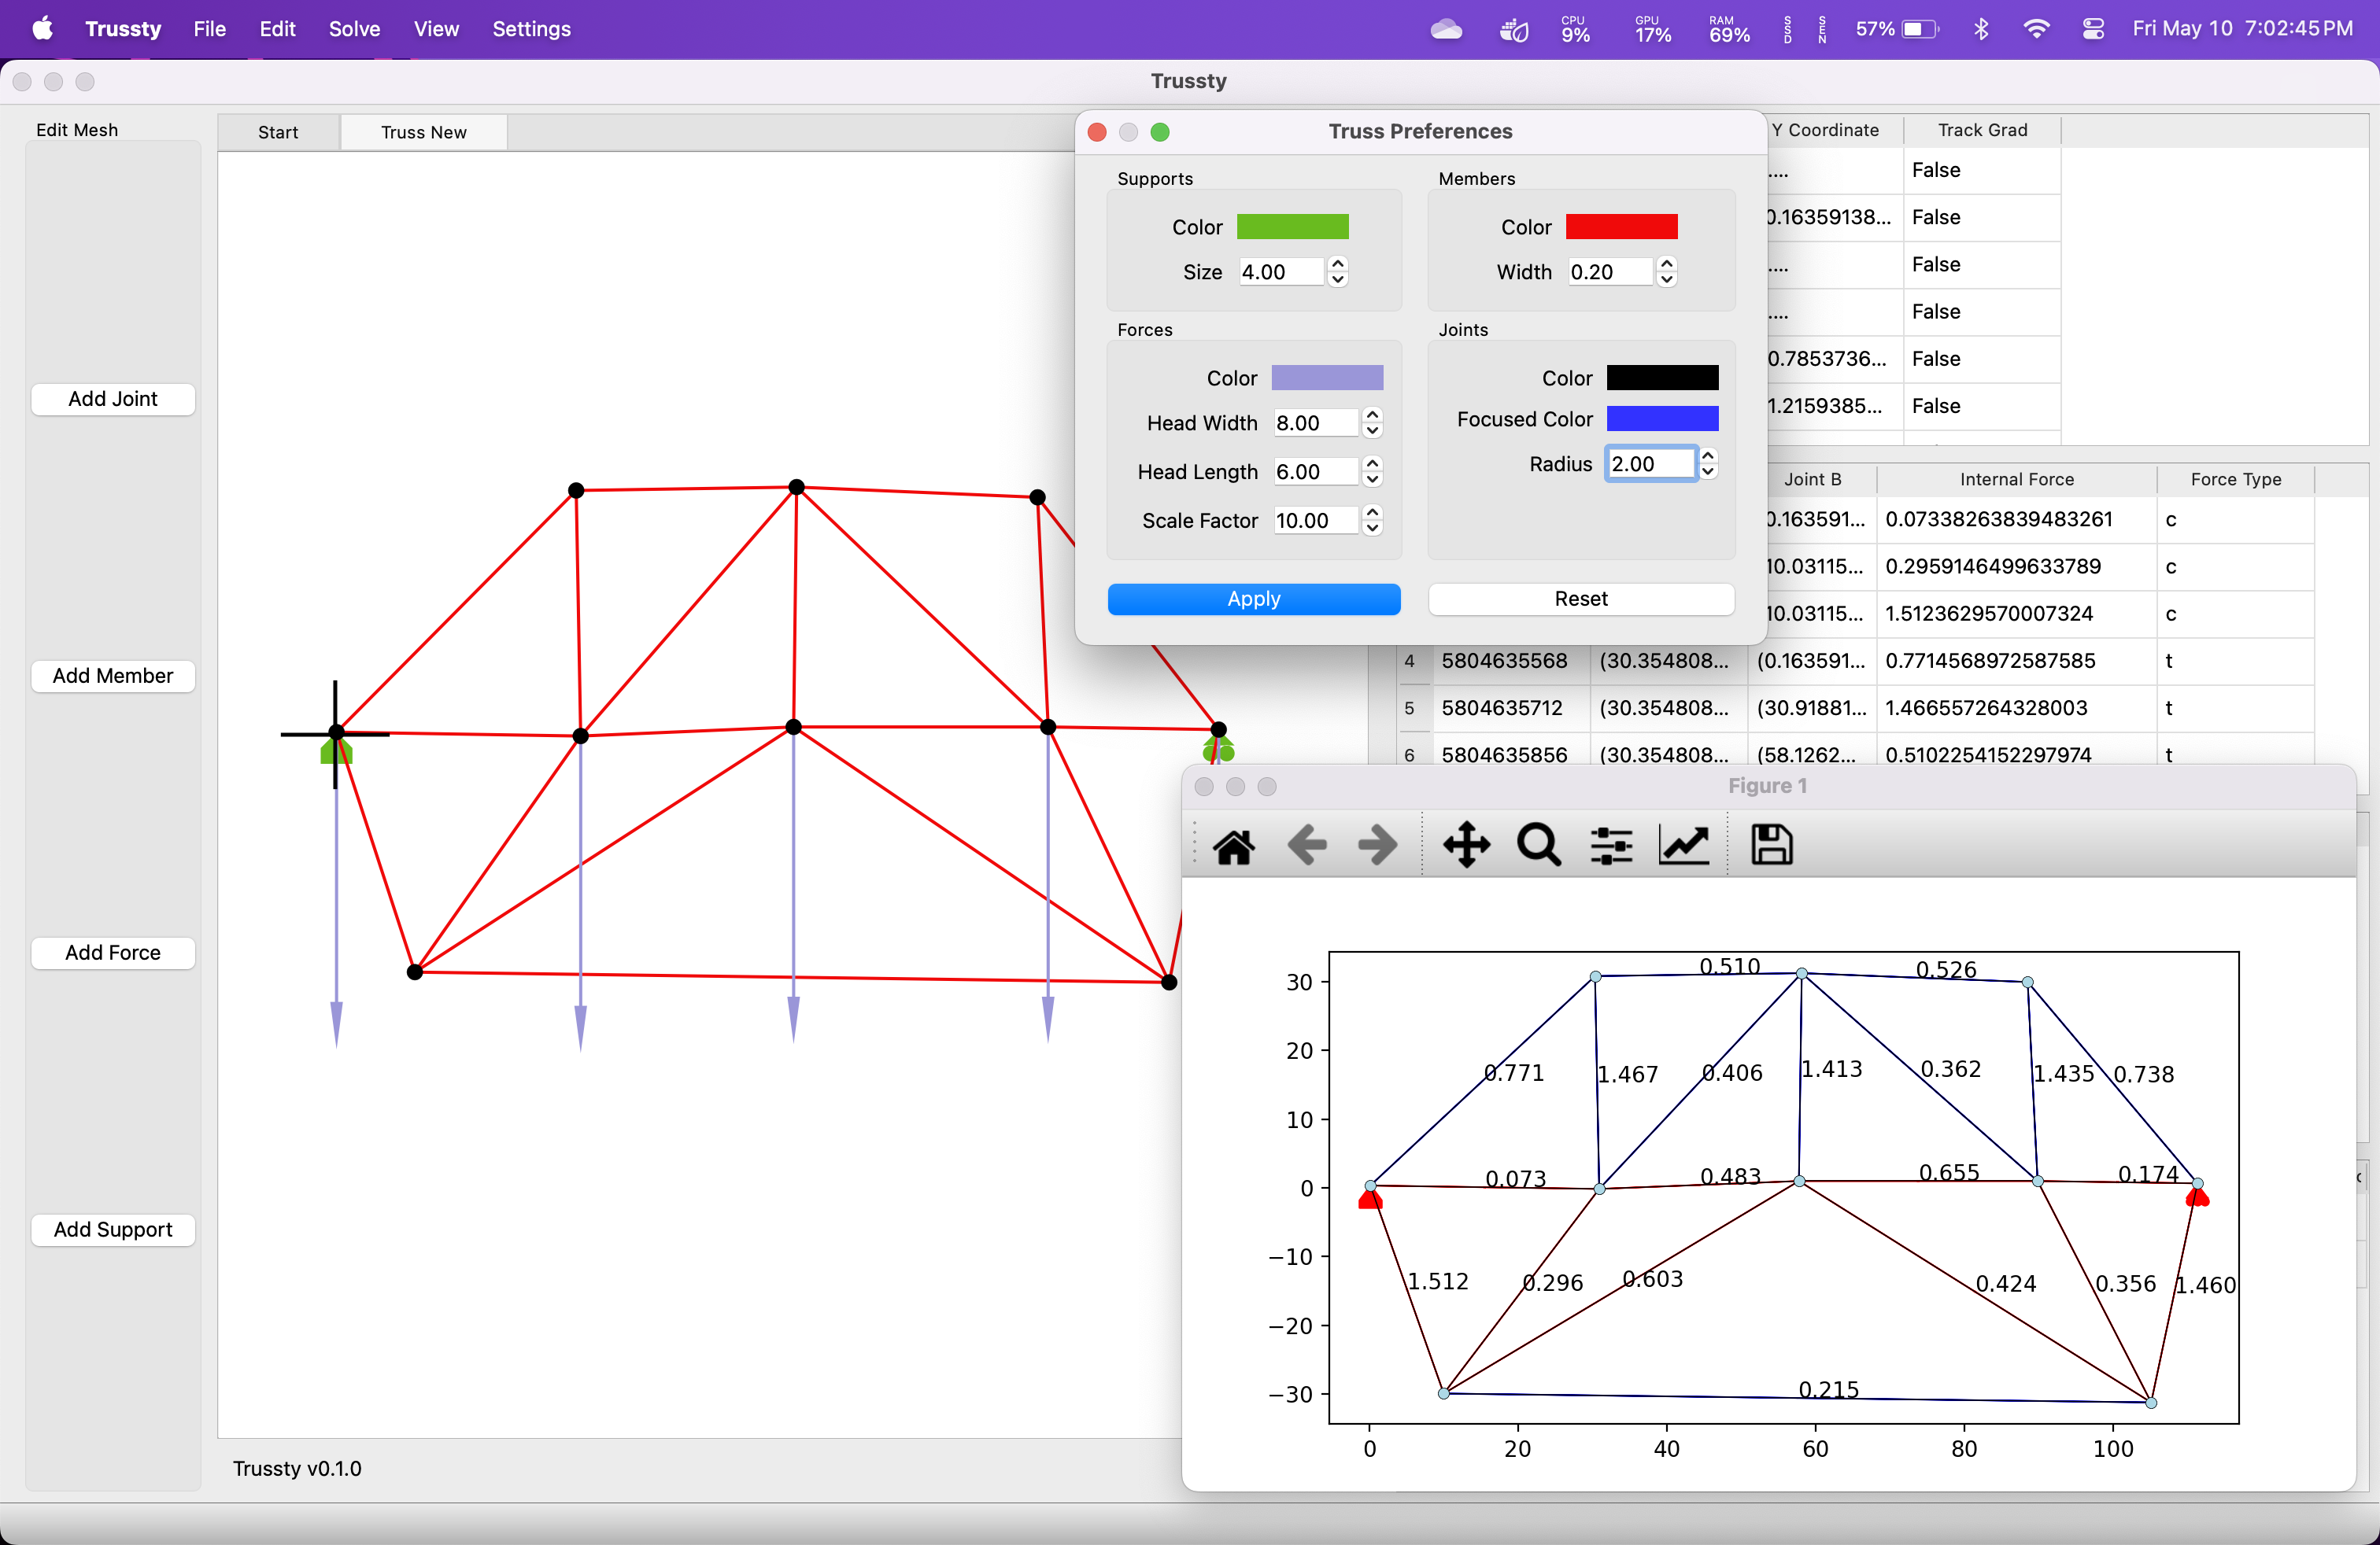Select the Zoom magnifier in Figure 1 toolbar
2380x1545 pixels.
pos(1539,846)
